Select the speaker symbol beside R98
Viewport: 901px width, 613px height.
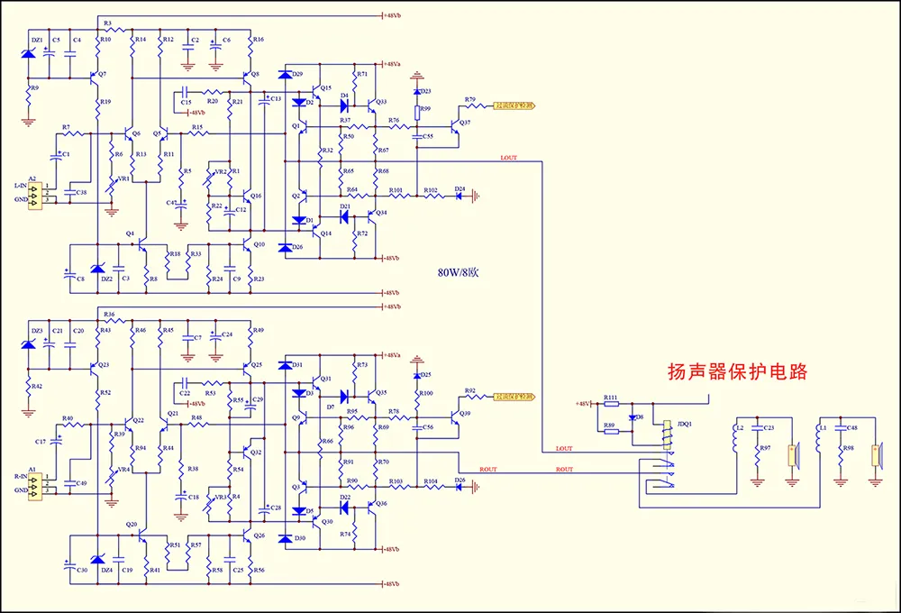877,454
